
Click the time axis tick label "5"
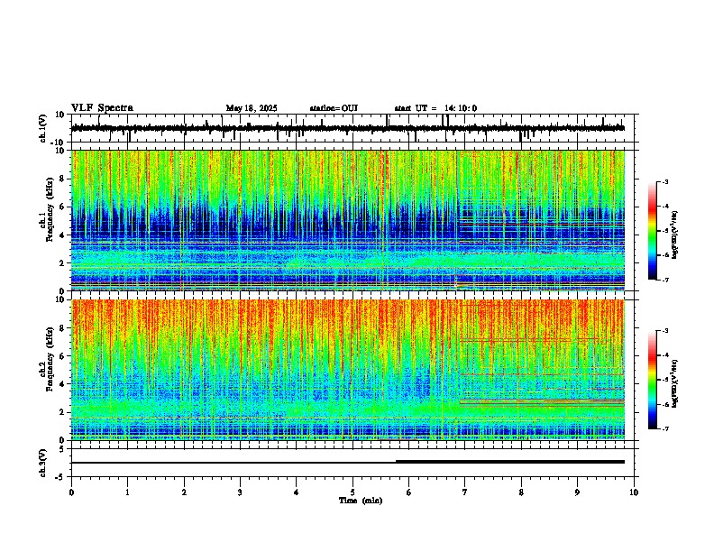tap(352, 492)
